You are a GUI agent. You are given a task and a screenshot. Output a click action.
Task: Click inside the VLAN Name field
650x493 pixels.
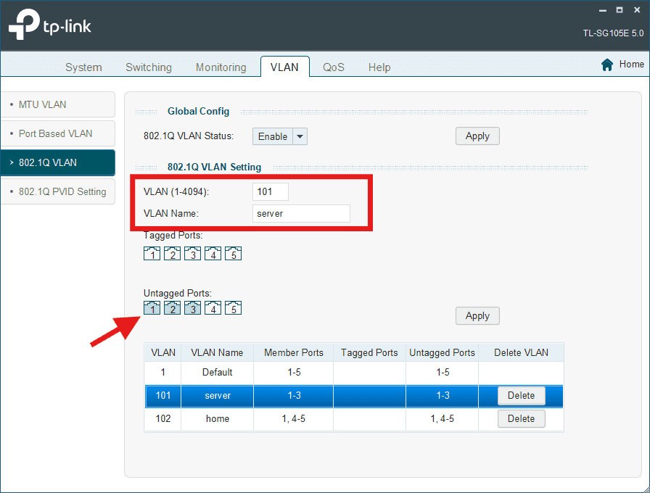(301, 213)
